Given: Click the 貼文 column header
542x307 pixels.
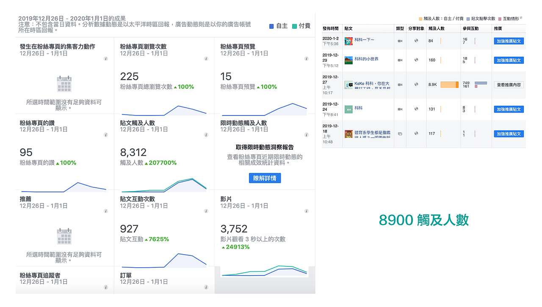Looking at the screenshot, I should tap(348, 28).
